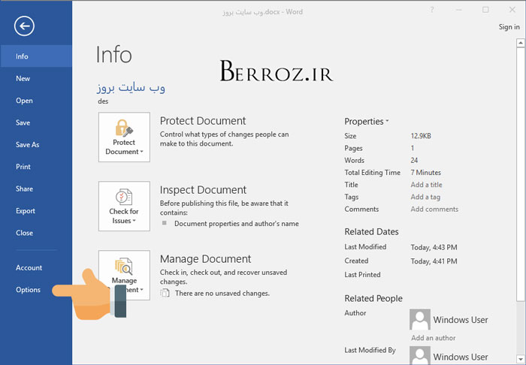Select the New menu item
This screenshot has width=526, height=365.
(23, 79)
